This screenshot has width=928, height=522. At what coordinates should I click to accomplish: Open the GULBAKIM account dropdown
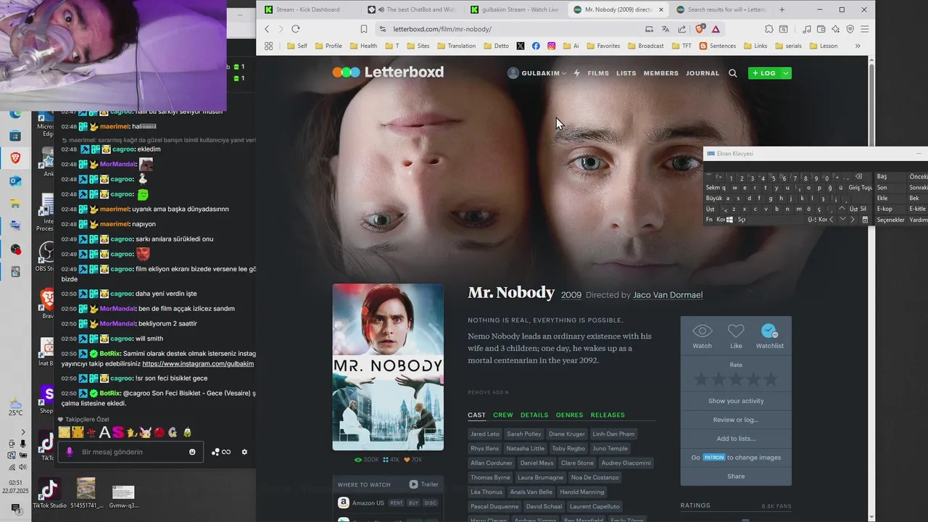(x=537, y=73)
